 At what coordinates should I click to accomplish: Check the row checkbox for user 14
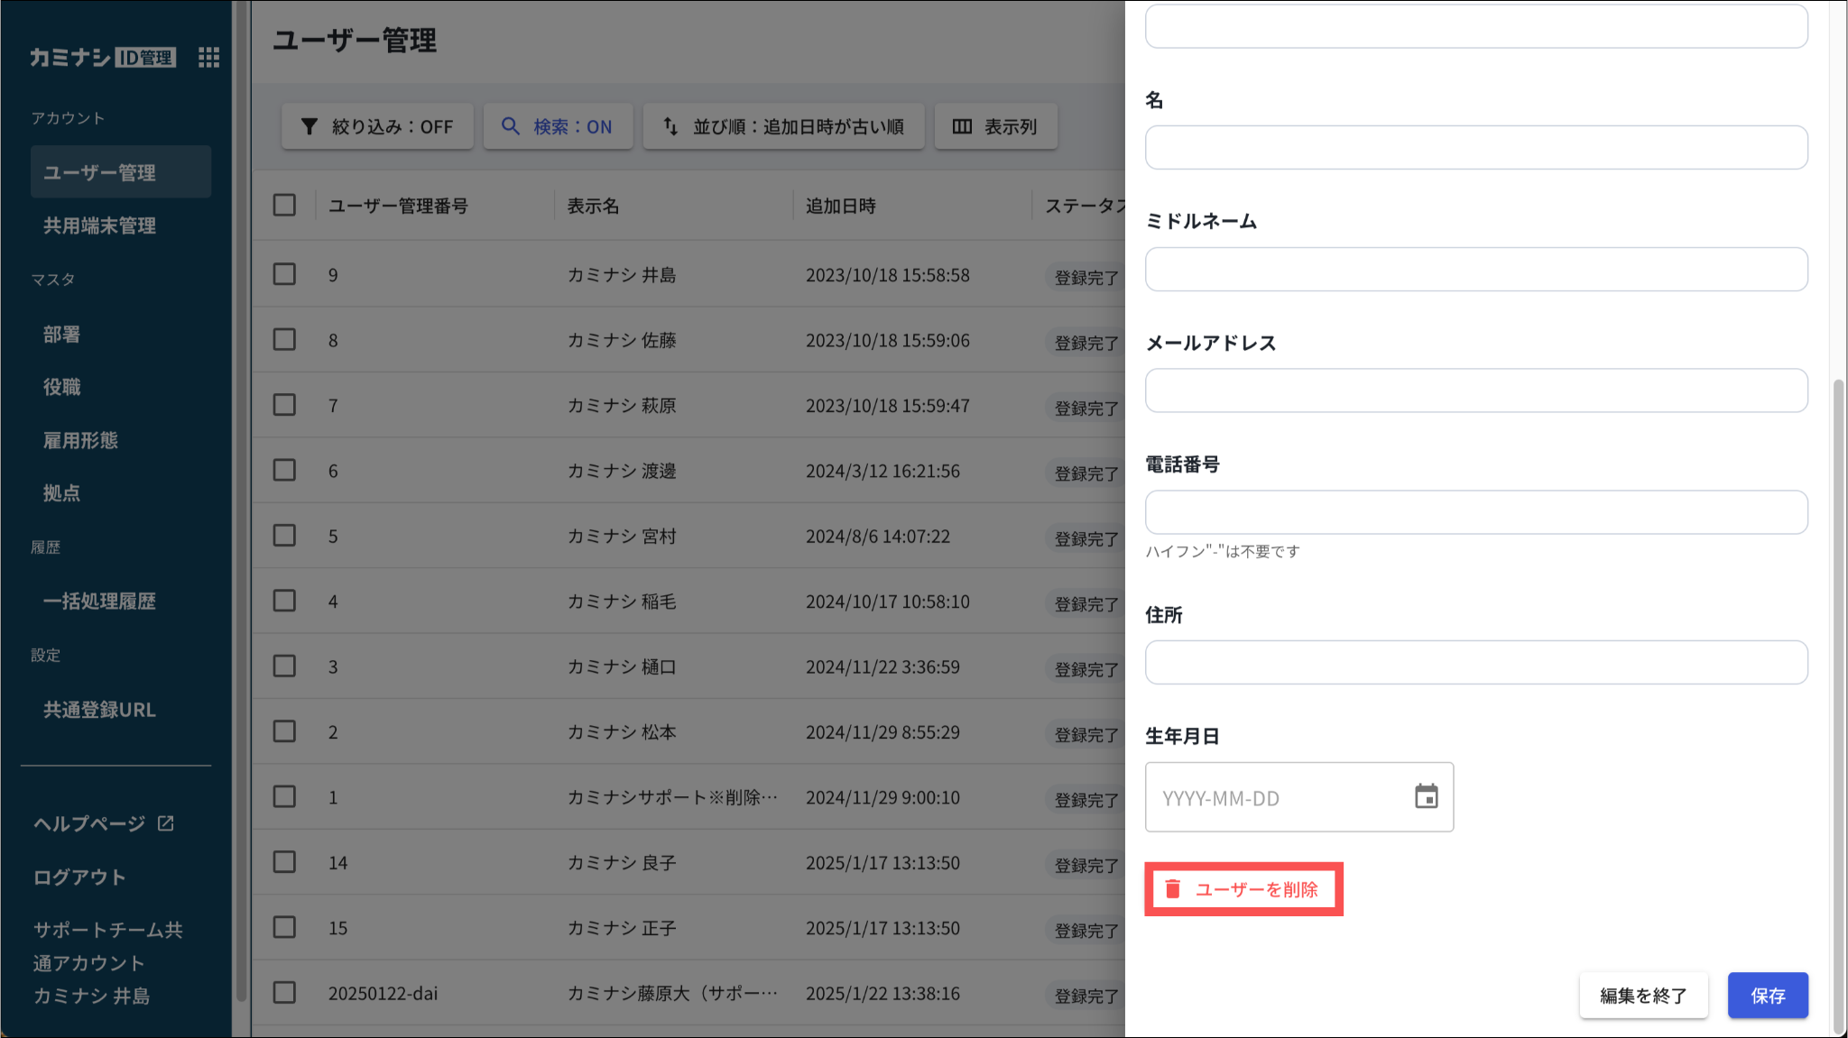pos(284,862)
